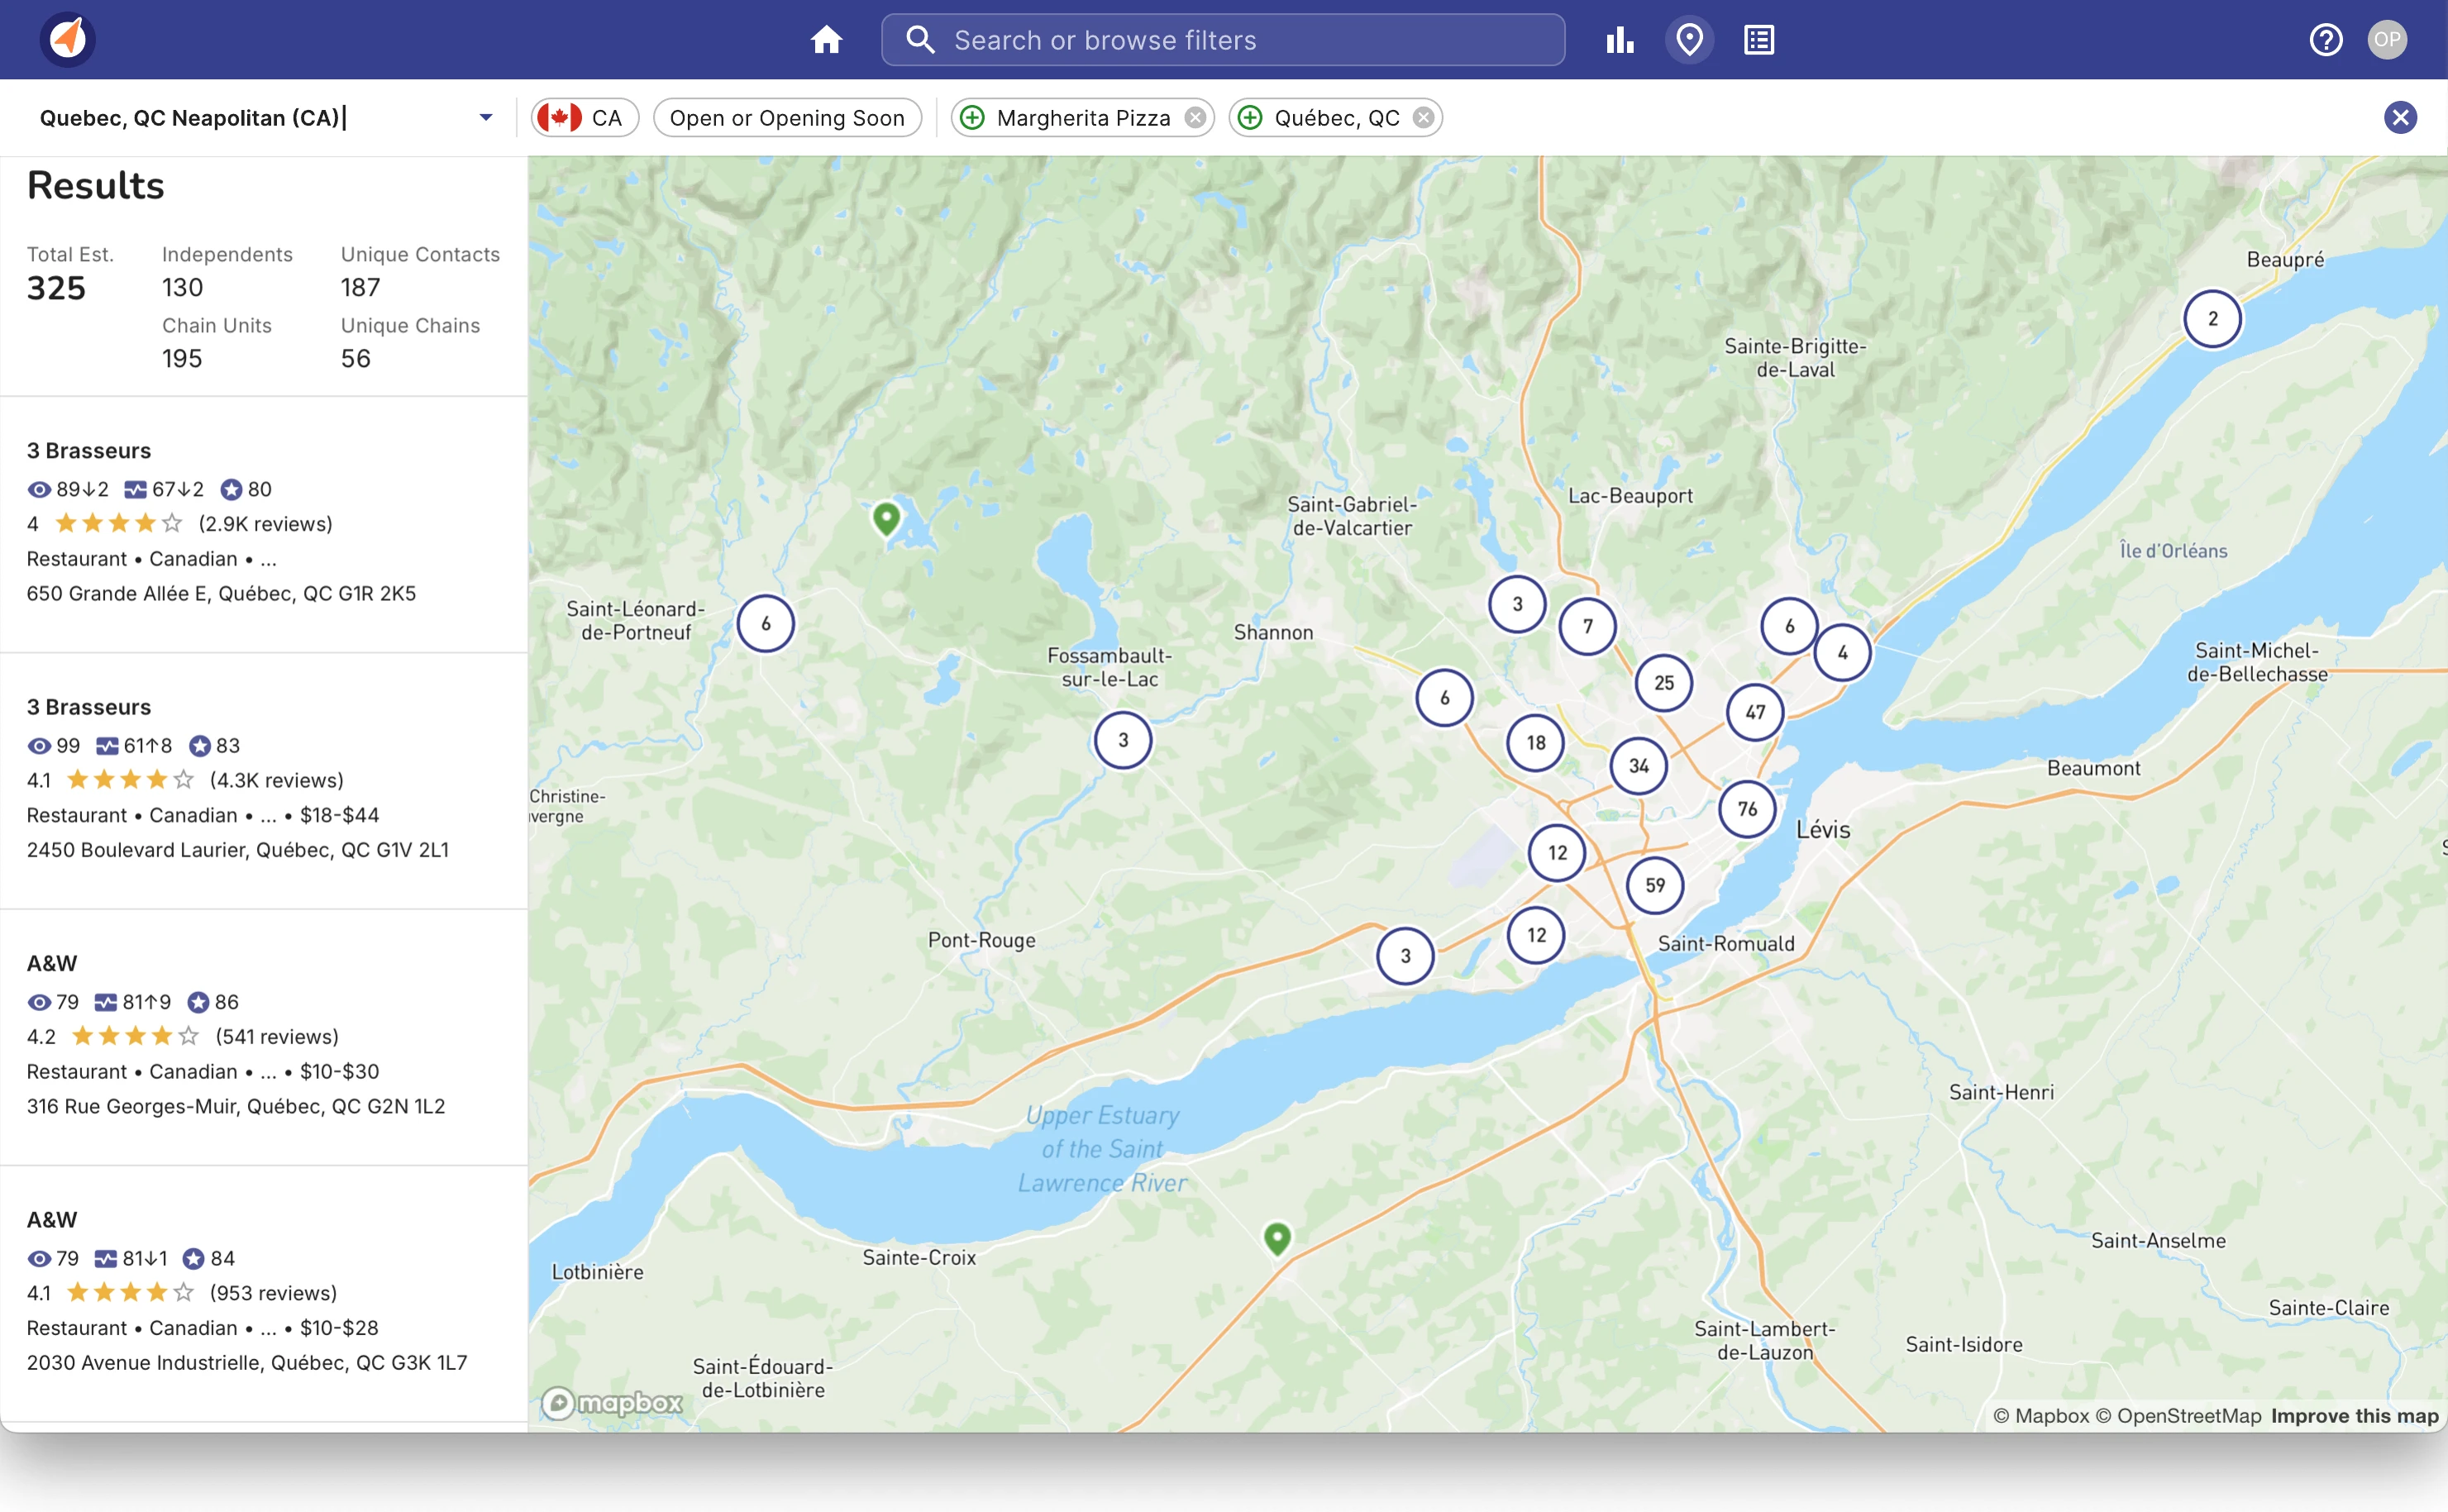
Task: Click the OpenStreetMap attribution link
Action: point(2178,1416)
